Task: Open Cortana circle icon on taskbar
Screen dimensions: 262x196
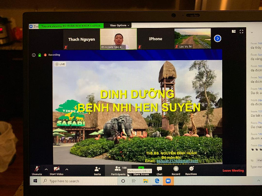Action: tap(123, 181)
